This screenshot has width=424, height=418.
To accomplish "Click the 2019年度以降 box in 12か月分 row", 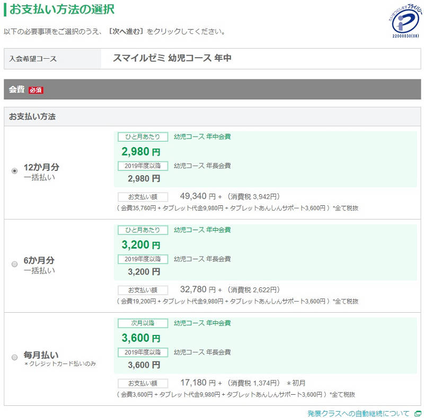I will 143,166.
